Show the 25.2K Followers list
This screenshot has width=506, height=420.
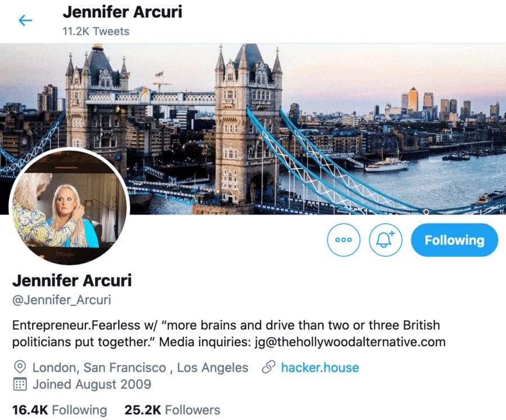pyautogui.click(x=173, y=410)
